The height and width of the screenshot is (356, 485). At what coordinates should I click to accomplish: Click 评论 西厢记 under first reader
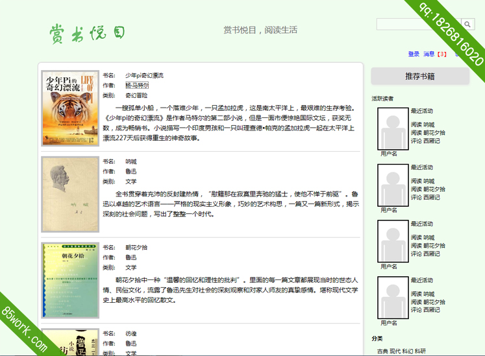point(425,141)
